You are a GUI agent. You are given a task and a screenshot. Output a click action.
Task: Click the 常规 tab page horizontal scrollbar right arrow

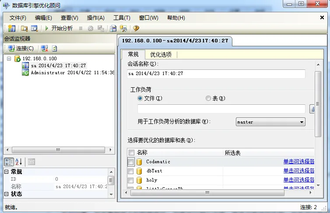click(x=310, y=192)
